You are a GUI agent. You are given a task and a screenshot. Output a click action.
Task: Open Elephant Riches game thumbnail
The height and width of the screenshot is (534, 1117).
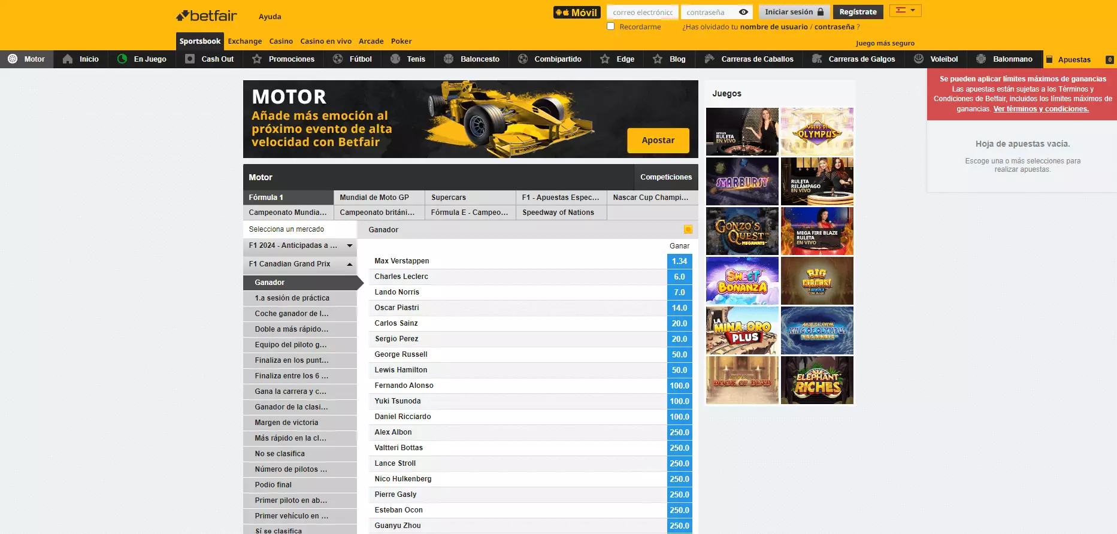pyautogui.click(x=817, y=380)
